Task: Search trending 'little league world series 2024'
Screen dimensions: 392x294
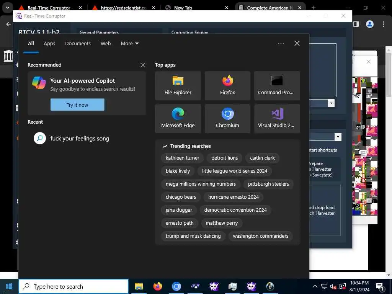Action: tap(235, 171)
